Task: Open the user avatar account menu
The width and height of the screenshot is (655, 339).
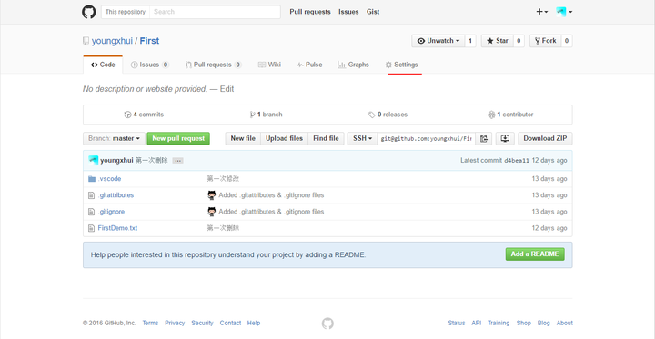Action: tap(564, 12)
